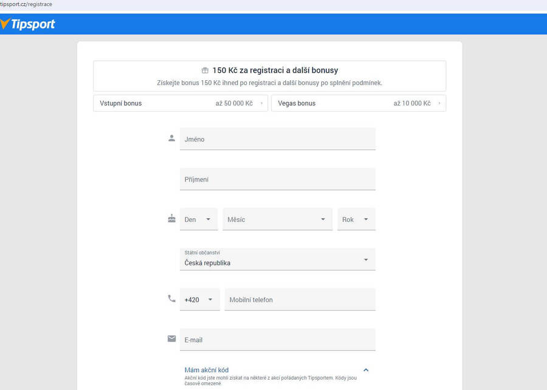Open the Vegas bonus details
The width and height of the screenshot is (547, 390).
point(359,103)
